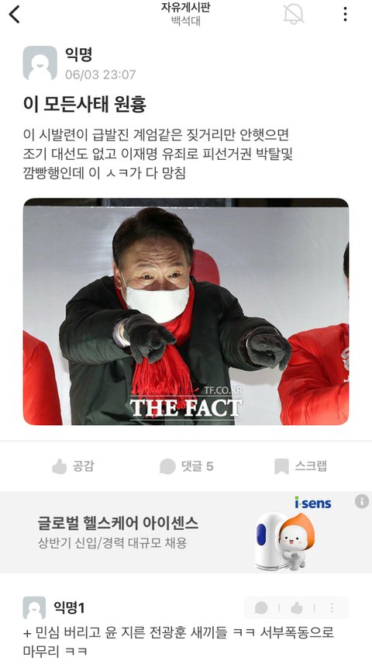This screenshot has height=668, width=372.
Task: Bookmark the post with 스크랩
Action: click(301, 466)
